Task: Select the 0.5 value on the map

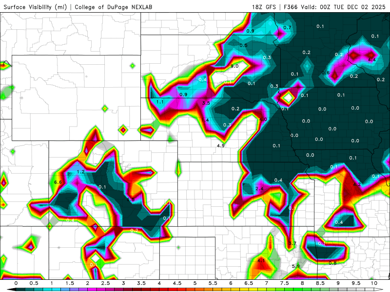Action: click(243, 45)
